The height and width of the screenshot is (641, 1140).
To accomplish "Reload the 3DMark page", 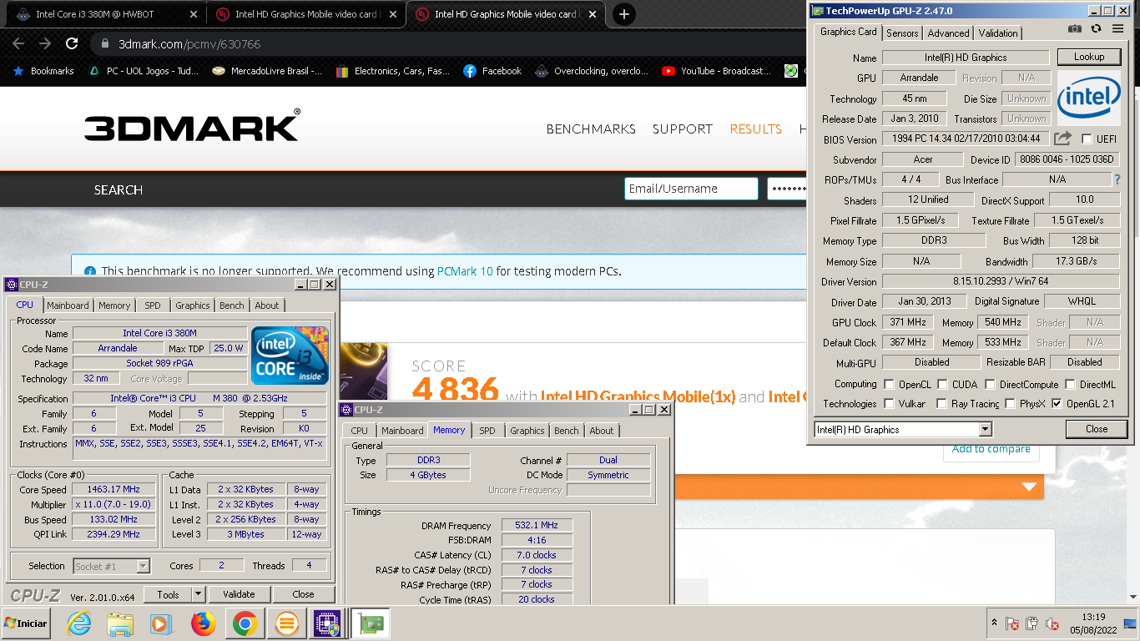I will 72,43.
